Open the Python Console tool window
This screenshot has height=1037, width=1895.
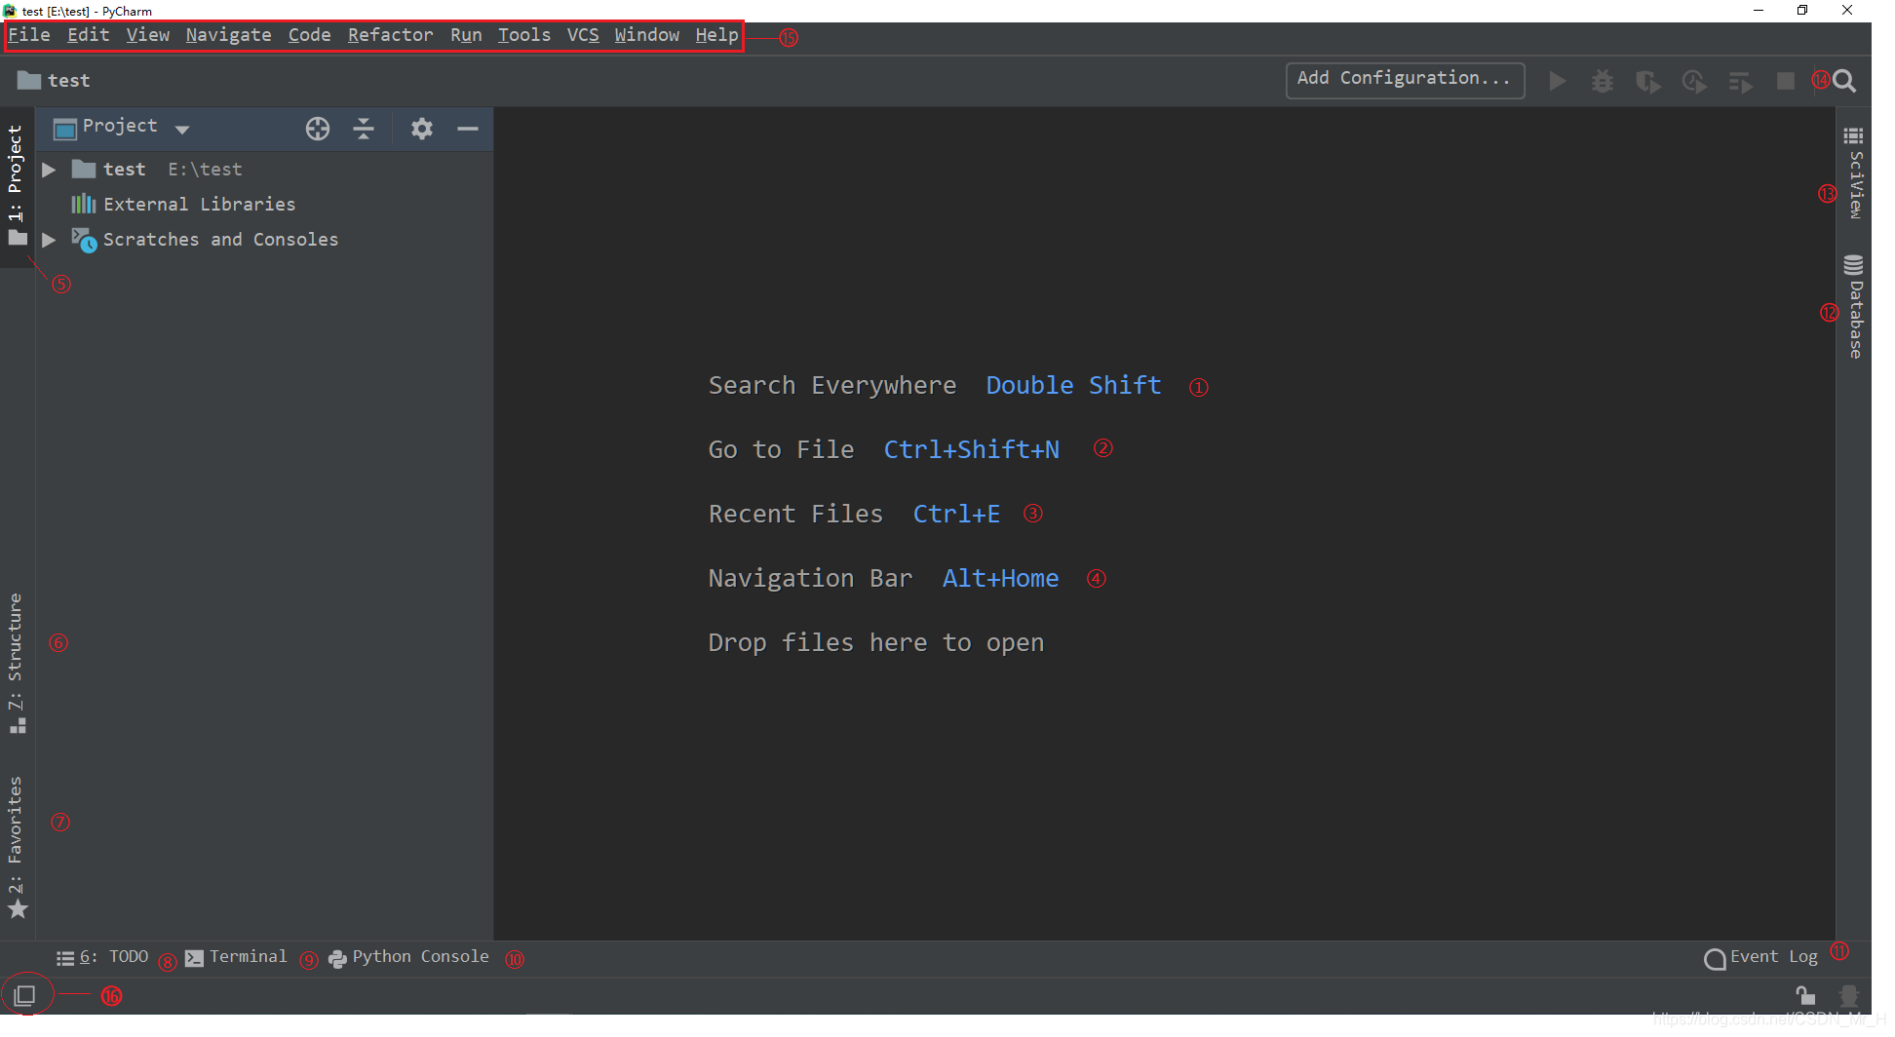409,957
